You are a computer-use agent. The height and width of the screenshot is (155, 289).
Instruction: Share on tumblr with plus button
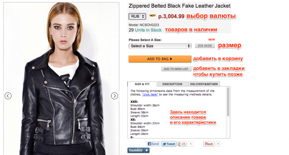point(138,150)
